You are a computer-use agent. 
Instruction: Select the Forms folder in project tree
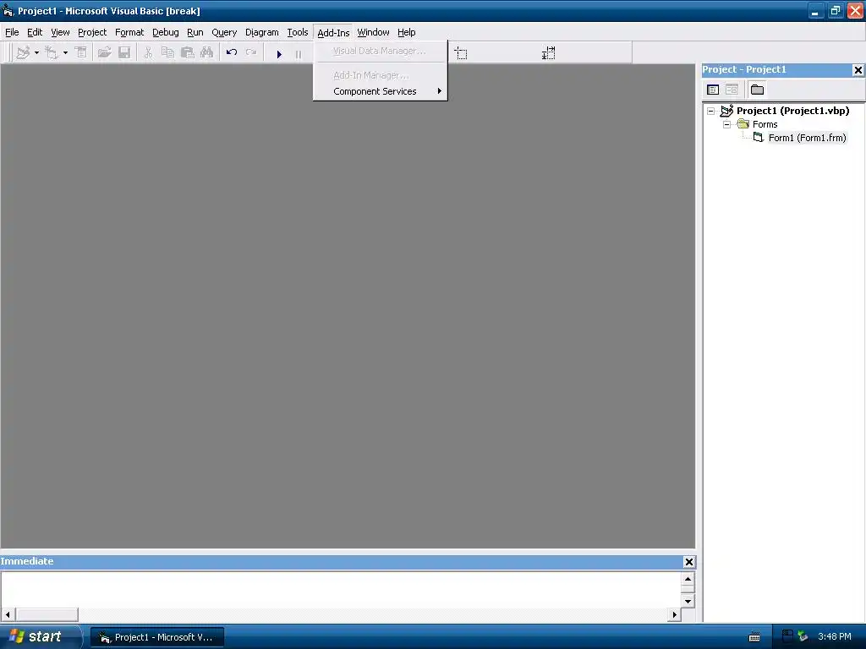[765, 125]
